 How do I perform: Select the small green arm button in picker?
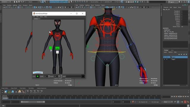click(x=50, y=48)
